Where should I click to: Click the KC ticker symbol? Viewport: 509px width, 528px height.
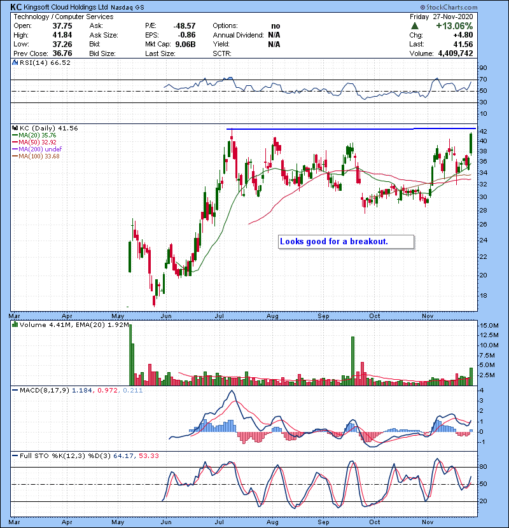16,7
